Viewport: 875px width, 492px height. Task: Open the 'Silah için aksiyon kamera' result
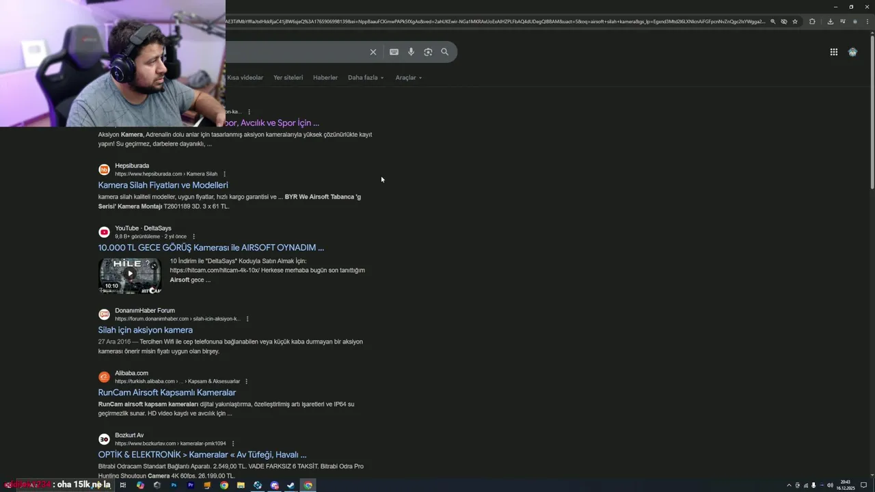point(145,330)
